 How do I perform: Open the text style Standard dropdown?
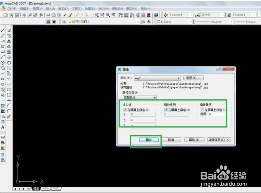(191, 15)
